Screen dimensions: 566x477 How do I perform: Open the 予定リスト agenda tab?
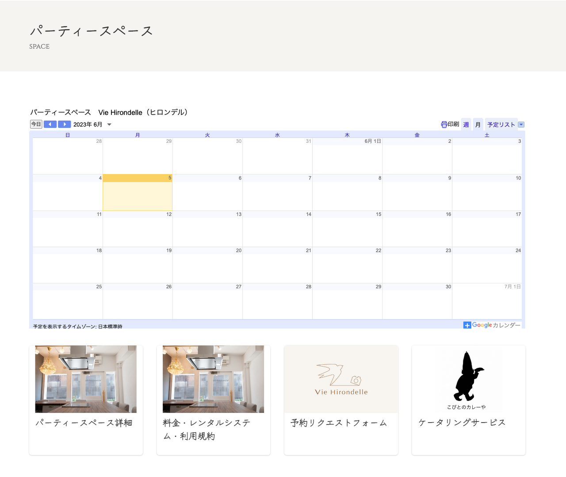click(x=501, y=125)
